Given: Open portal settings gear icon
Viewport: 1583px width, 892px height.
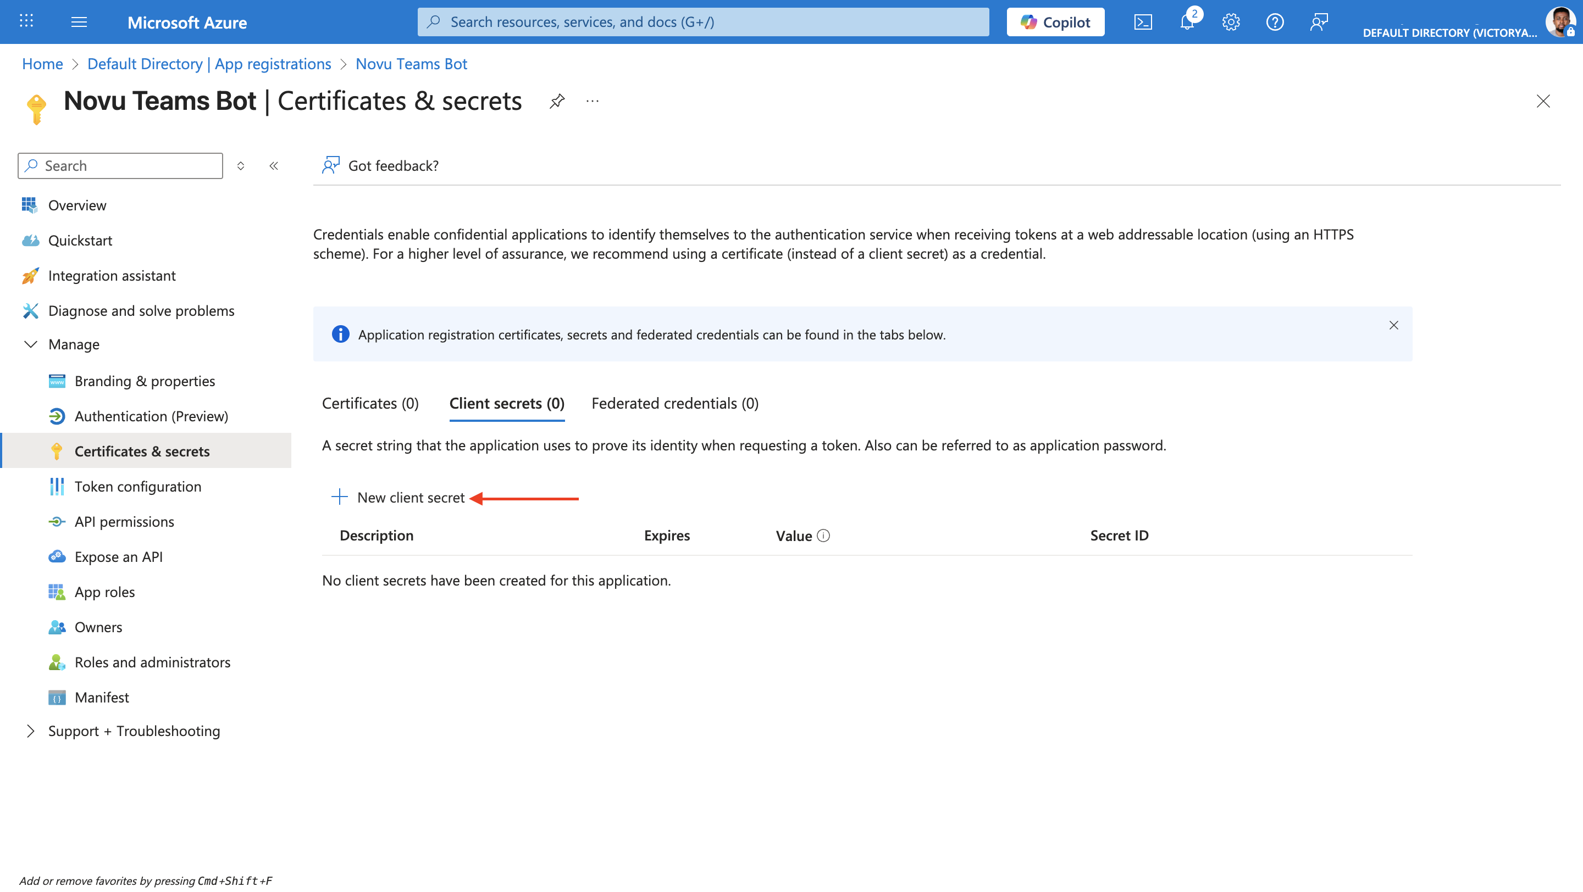Looking at the screenshot, I should [x=1230, y=23].
